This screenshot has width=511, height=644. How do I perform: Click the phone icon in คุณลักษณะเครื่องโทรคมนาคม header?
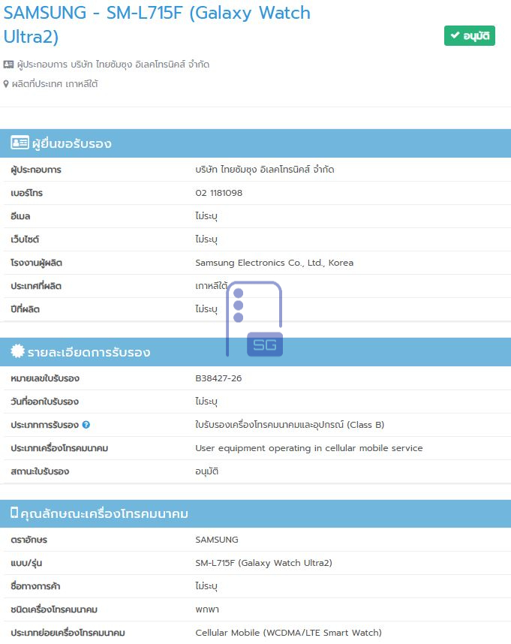(14, 513)
